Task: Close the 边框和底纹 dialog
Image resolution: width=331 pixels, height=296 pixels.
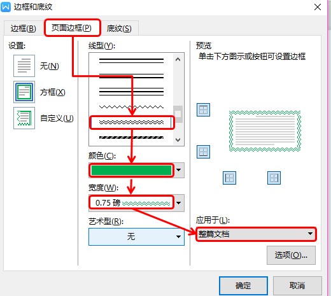Action: click(x=318, y=7)
